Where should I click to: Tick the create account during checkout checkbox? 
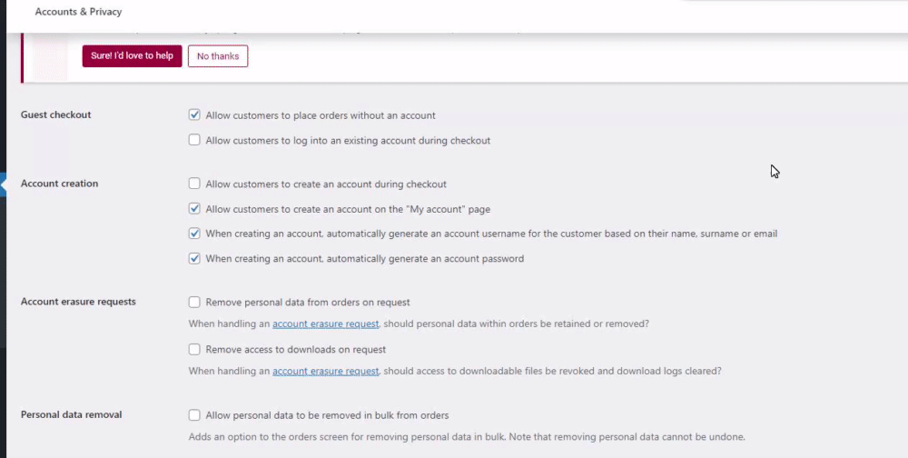194,184
